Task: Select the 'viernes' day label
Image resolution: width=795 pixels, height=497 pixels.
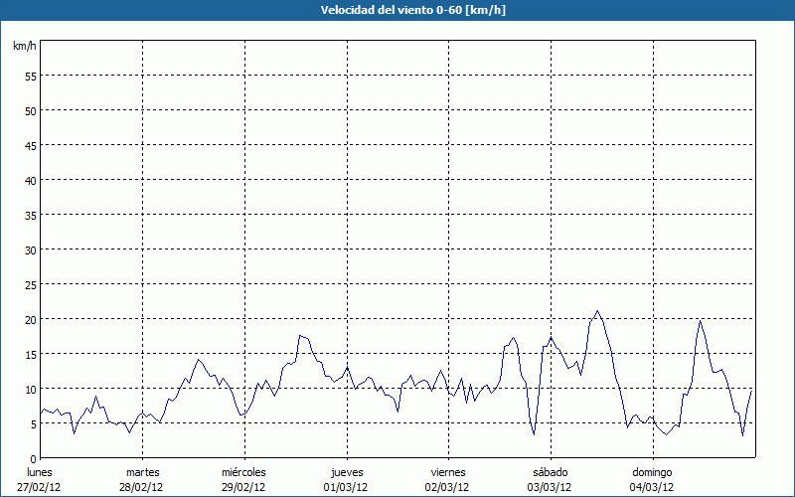Action: click(447, 472)
